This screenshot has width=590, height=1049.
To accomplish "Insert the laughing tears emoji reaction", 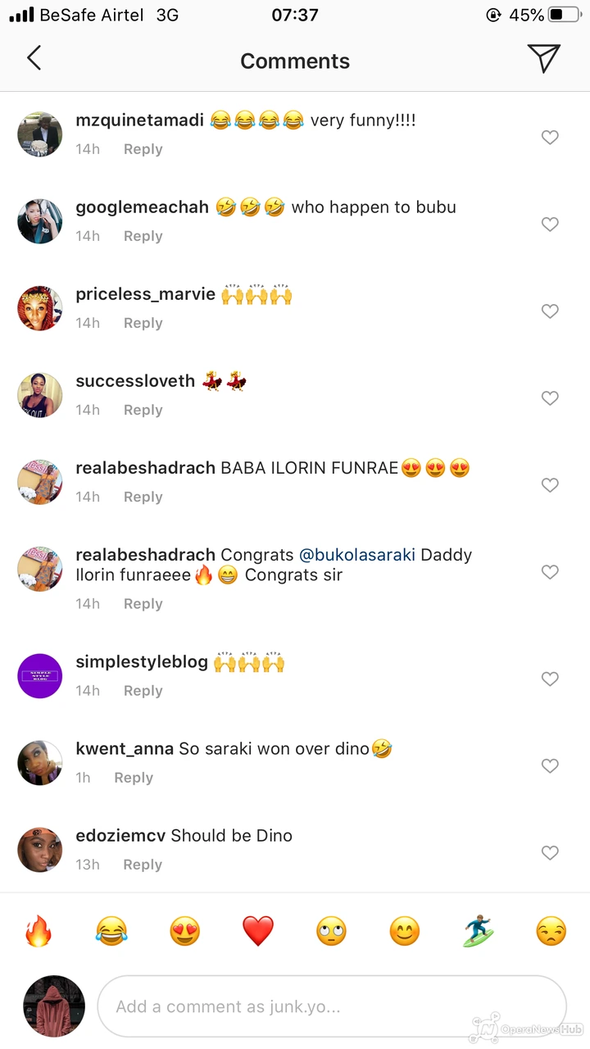I will (x=111, y=931).
